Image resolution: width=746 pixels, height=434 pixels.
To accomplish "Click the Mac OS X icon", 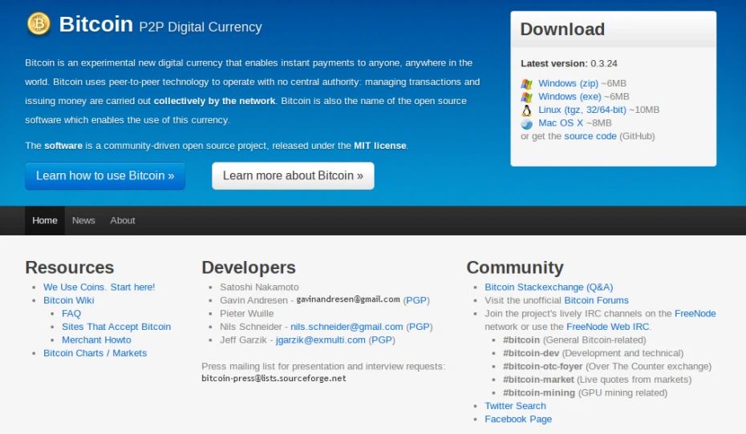I will pyautogui.click(x=526, y=123).
